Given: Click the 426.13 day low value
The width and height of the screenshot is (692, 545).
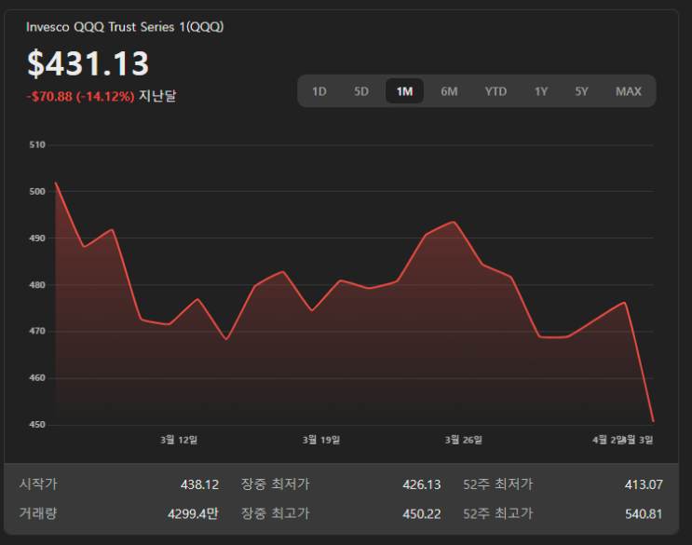Looking at the screenshot, I should coord(422,484).
